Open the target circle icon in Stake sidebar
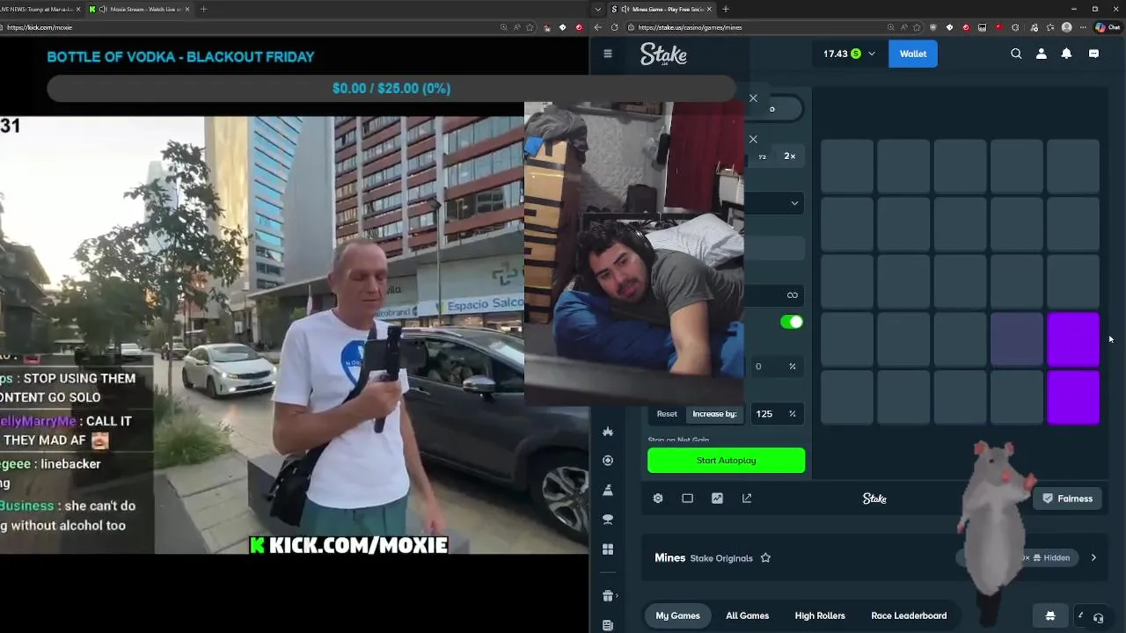1126x633 pixels. point(608,461)
